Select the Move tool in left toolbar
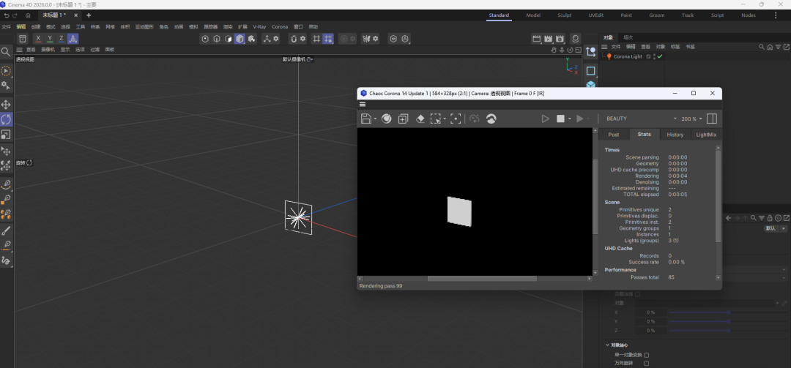This screenshot has height=368, width=791. 6,105
